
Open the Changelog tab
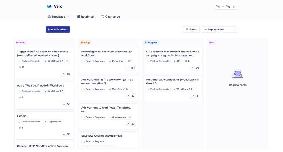pyautogui.click(x=110, y=17)
